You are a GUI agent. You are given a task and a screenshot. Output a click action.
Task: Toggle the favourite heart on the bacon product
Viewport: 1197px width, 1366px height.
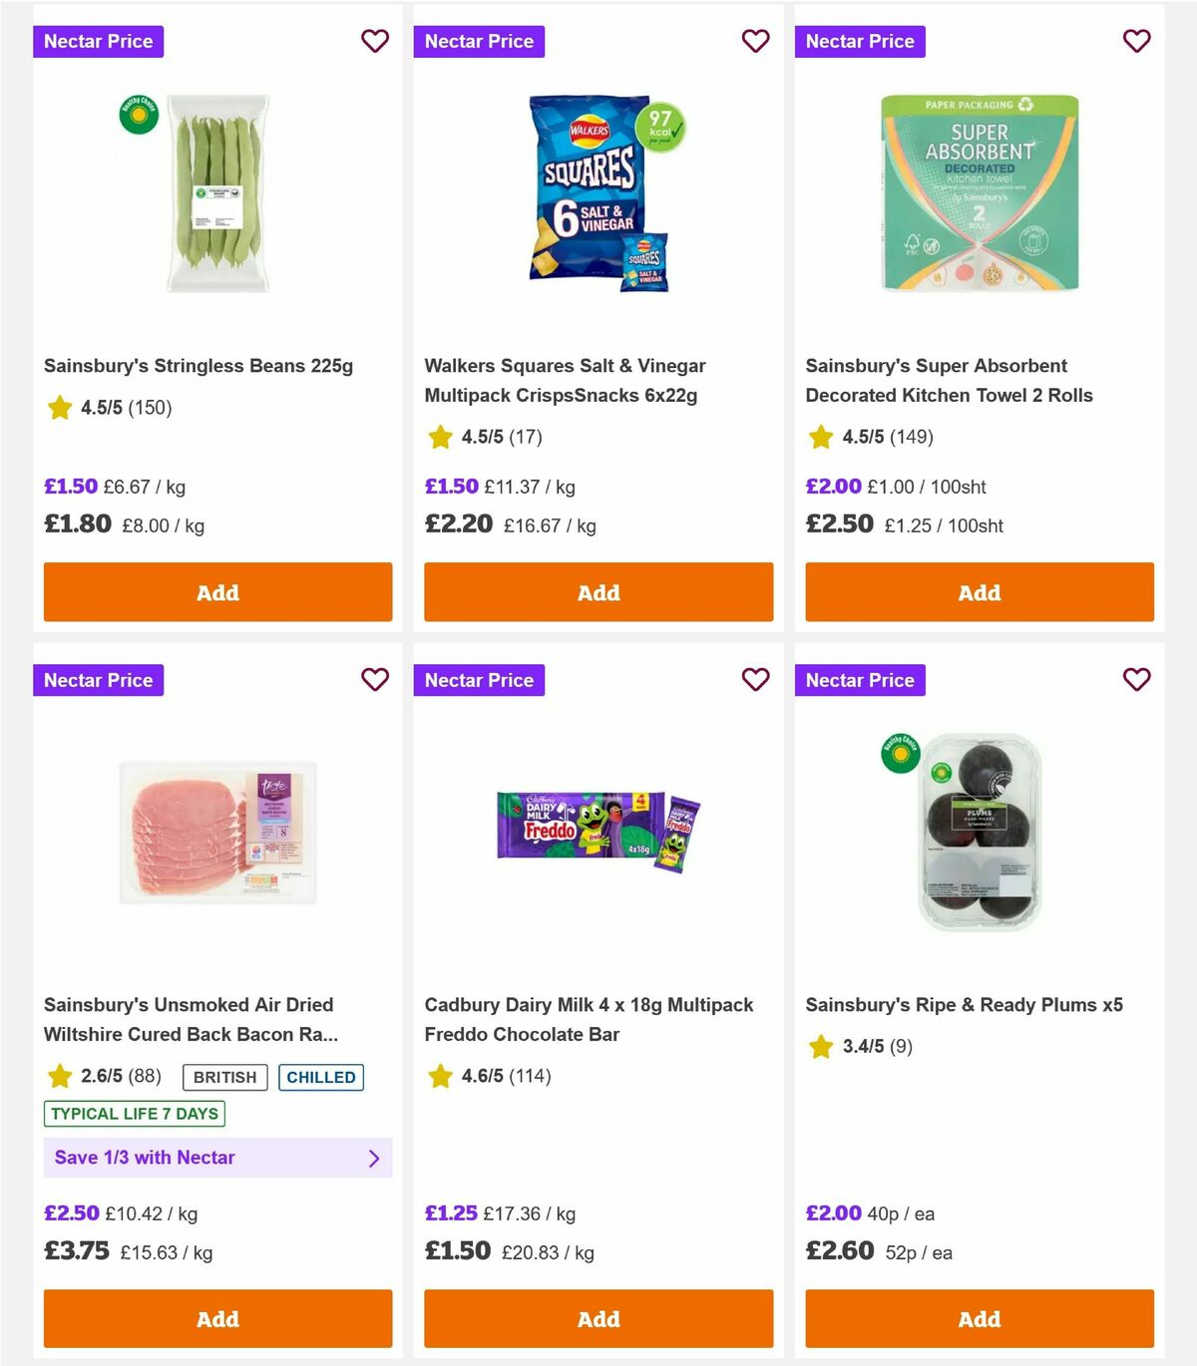pyautogui.click(x=375, y=679)
